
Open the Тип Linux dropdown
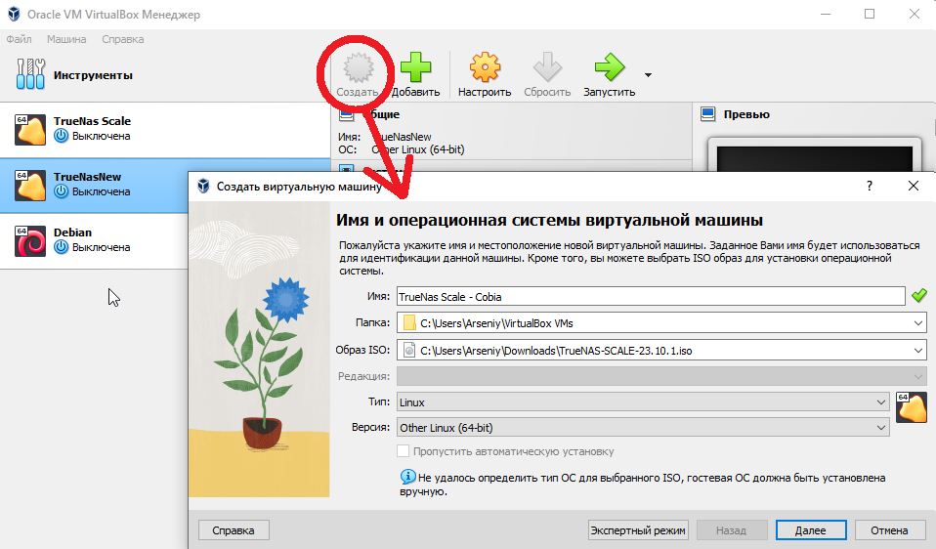click(881, 402)
